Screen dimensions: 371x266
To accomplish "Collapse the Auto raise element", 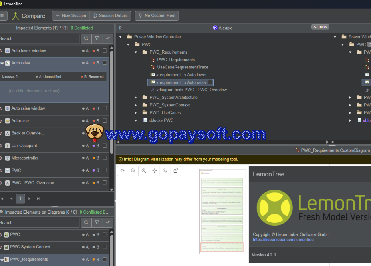I will 2,63.
